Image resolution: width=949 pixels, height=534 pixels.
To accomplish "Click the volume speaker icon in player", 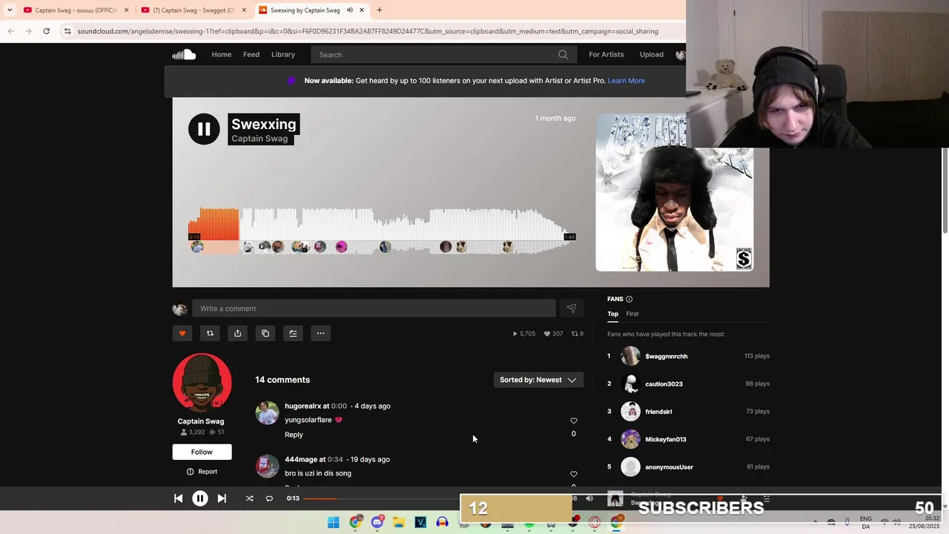I will coord(589,498).
